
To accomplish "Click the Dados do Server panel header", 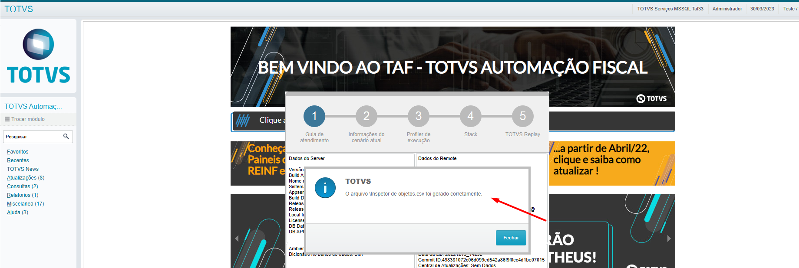I will coord(307,158).
